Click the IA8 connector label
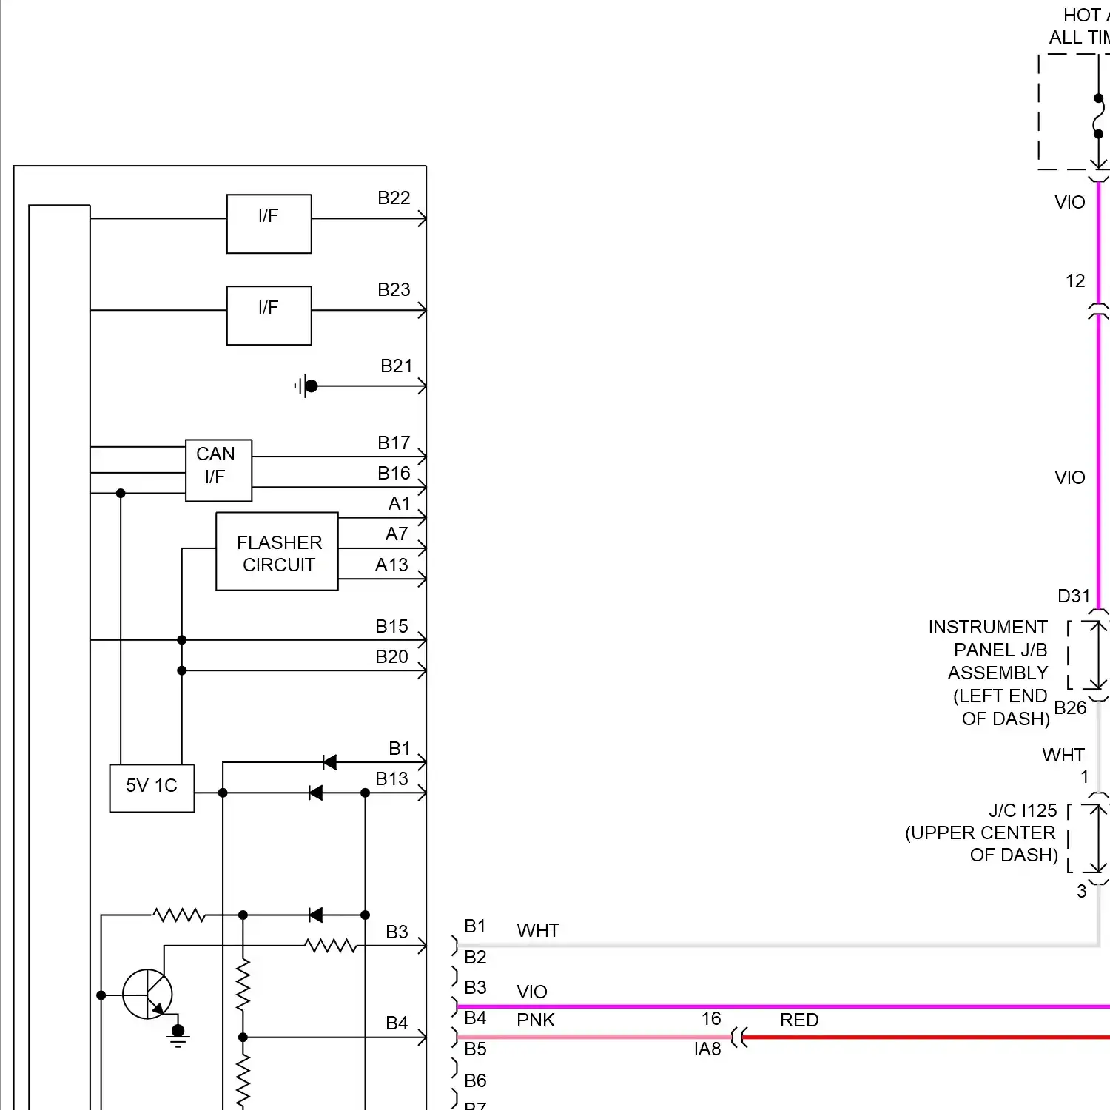The image size is (1110, 1110). coord(707,1049)
